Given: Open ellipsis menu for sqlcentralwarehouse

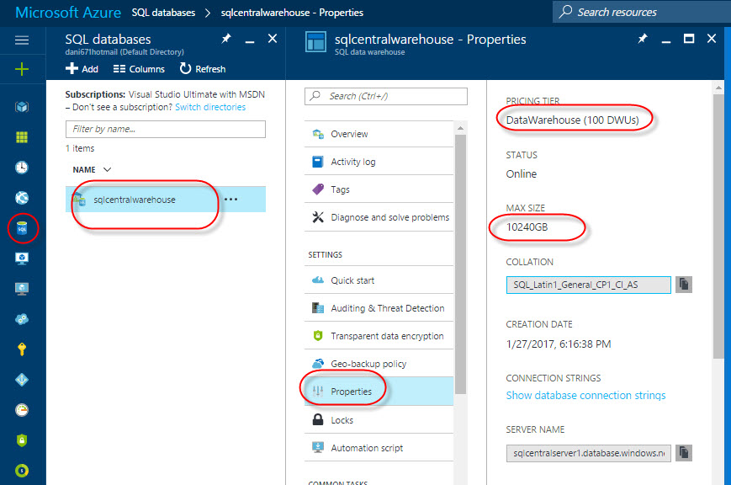Looking at the screenshot, I should [x=231, y=200].
